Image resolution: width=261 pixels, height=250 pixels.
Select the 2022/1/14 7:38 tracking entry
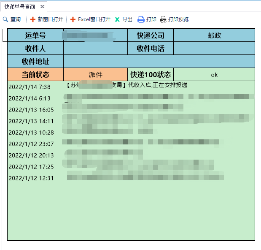[30, 87]
